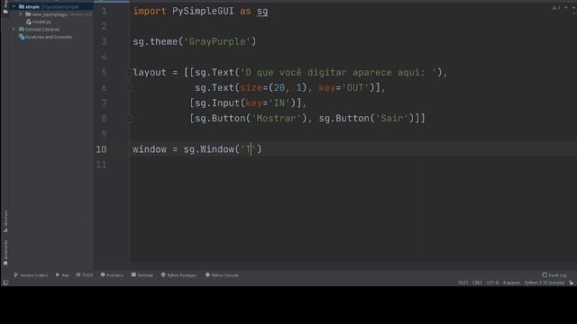The width and height of the screenshot is (577, 324).
Task: Open the Bookmarks tool window side tab
Action: tap(5, 253)
